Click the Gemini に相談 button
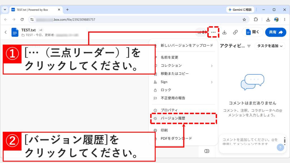This screenshot has height=163, width=290. (240, 10)
